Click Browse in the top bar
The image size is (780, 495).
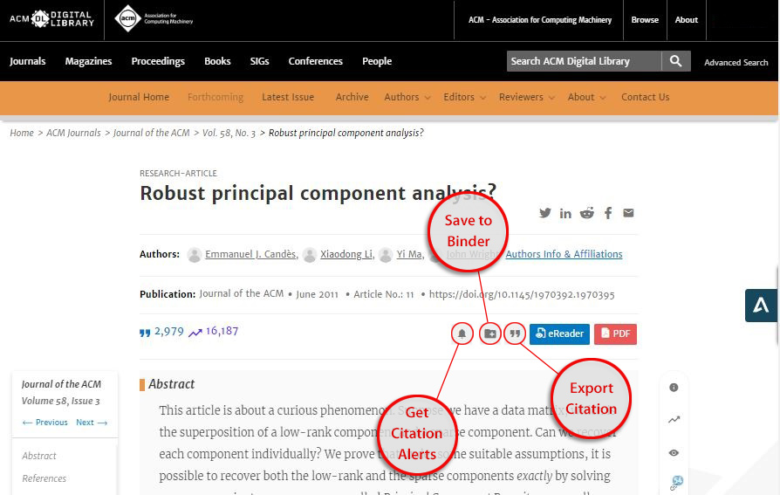tap(645, 20)
